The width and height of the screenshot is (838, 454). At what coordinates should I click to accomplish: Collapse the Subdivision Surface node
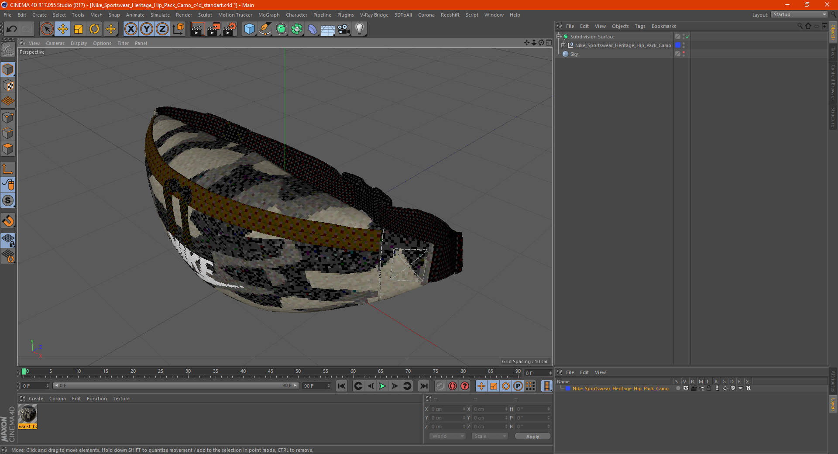coord(559,37)
